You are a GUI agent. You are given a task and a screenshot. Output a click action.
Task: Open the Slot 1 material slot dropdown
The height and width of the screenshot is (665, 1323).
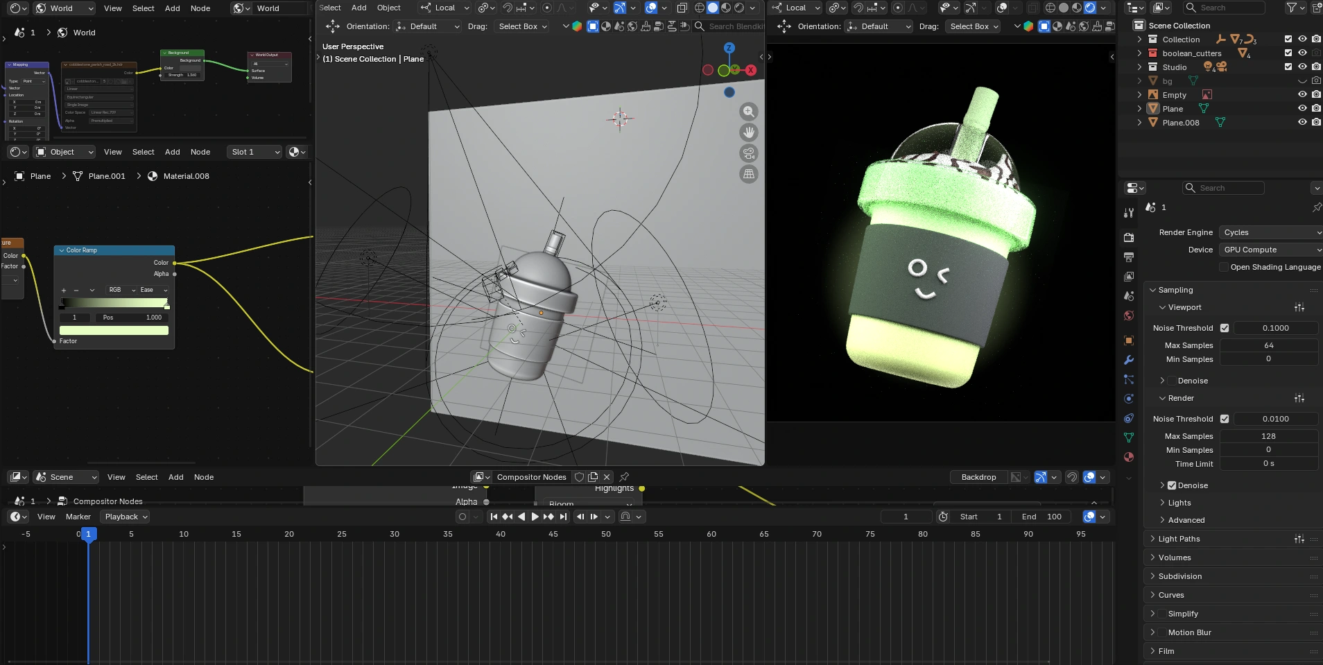[255, 152]
